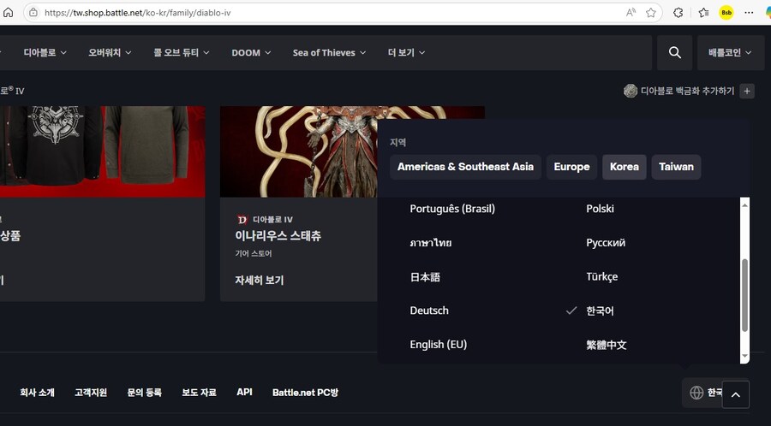Open the 회사 소개 footer link
This screenshot has height=426, width=771.
(37, 393)
